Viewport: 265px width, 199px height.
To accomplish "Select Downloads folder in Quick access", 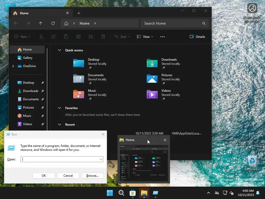I will (x=164, y=63).
